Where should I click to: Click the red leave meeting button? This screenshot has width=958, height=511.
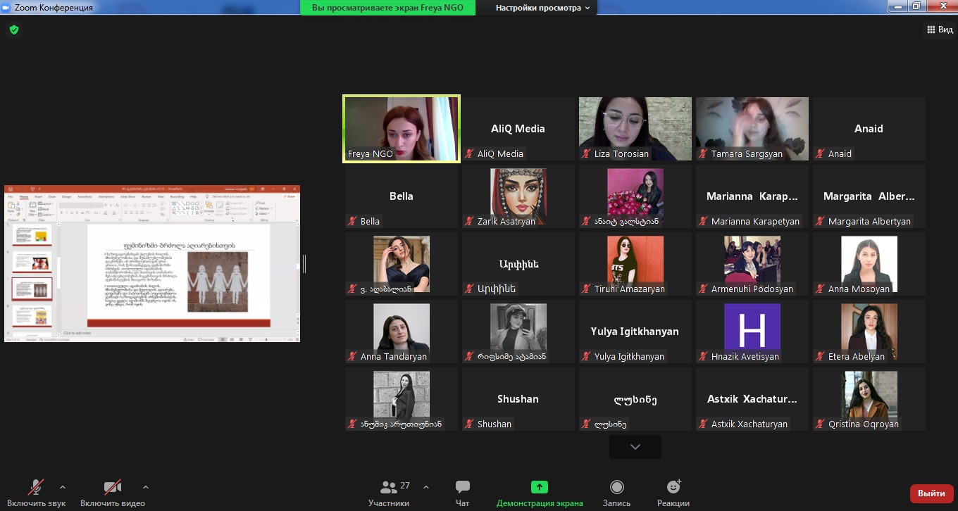[x=931, y=493]
